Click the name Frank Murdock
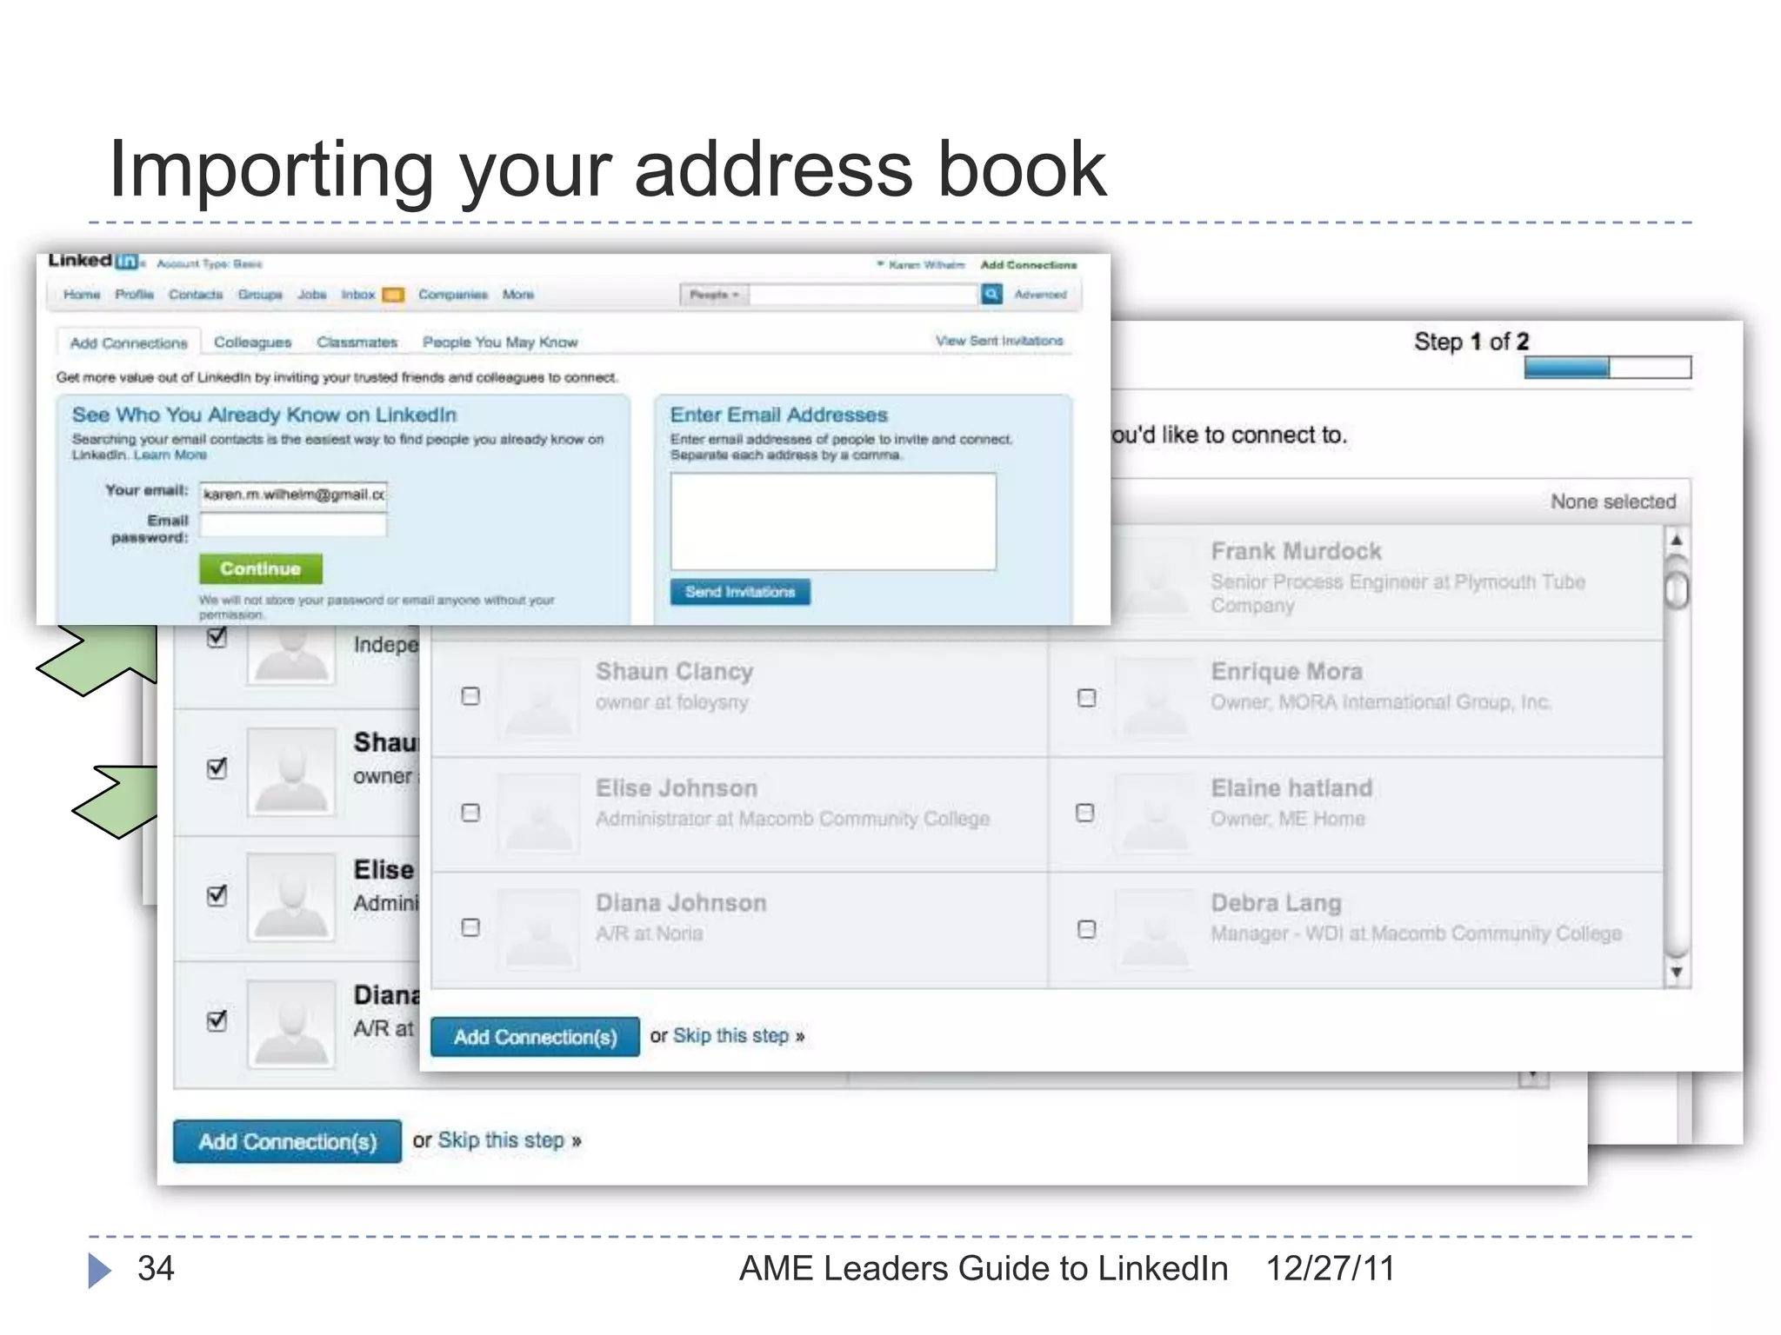The height and width of the screenshot is (1335, 1781). pos(1296,551)
